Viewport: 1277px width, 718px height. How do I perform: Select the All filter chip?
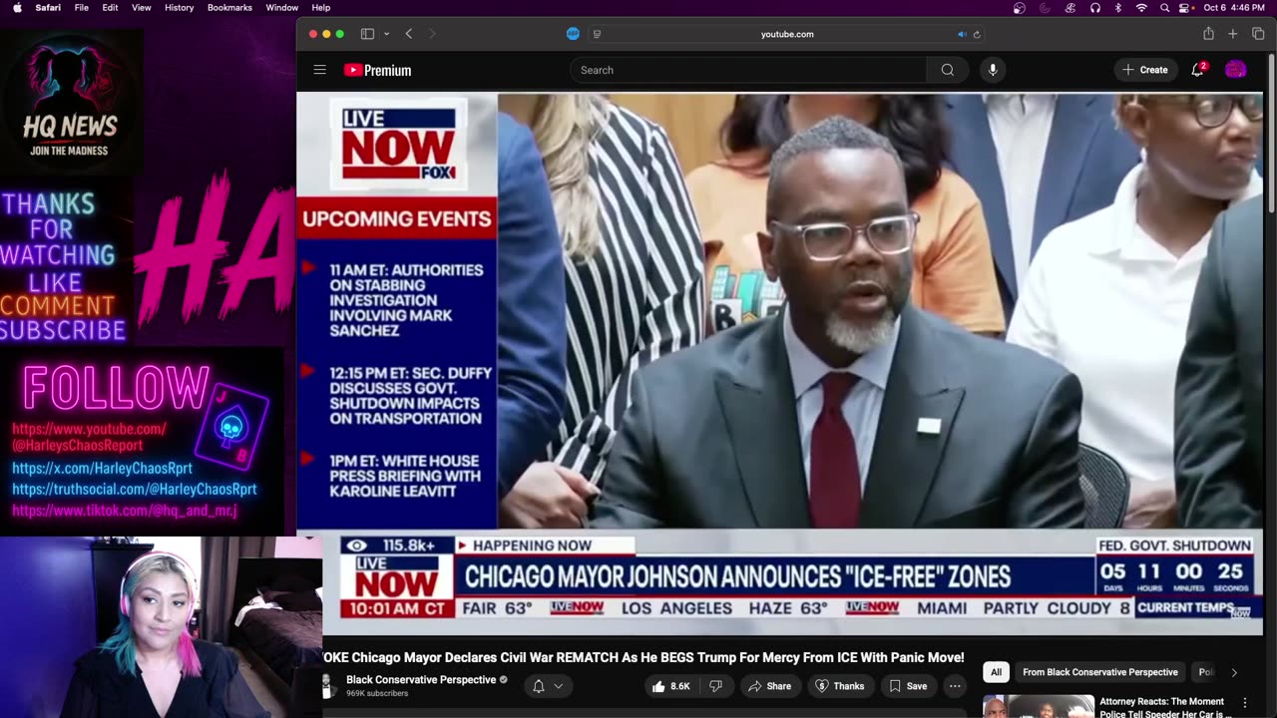pyautogui.click(x=996, y=672)
